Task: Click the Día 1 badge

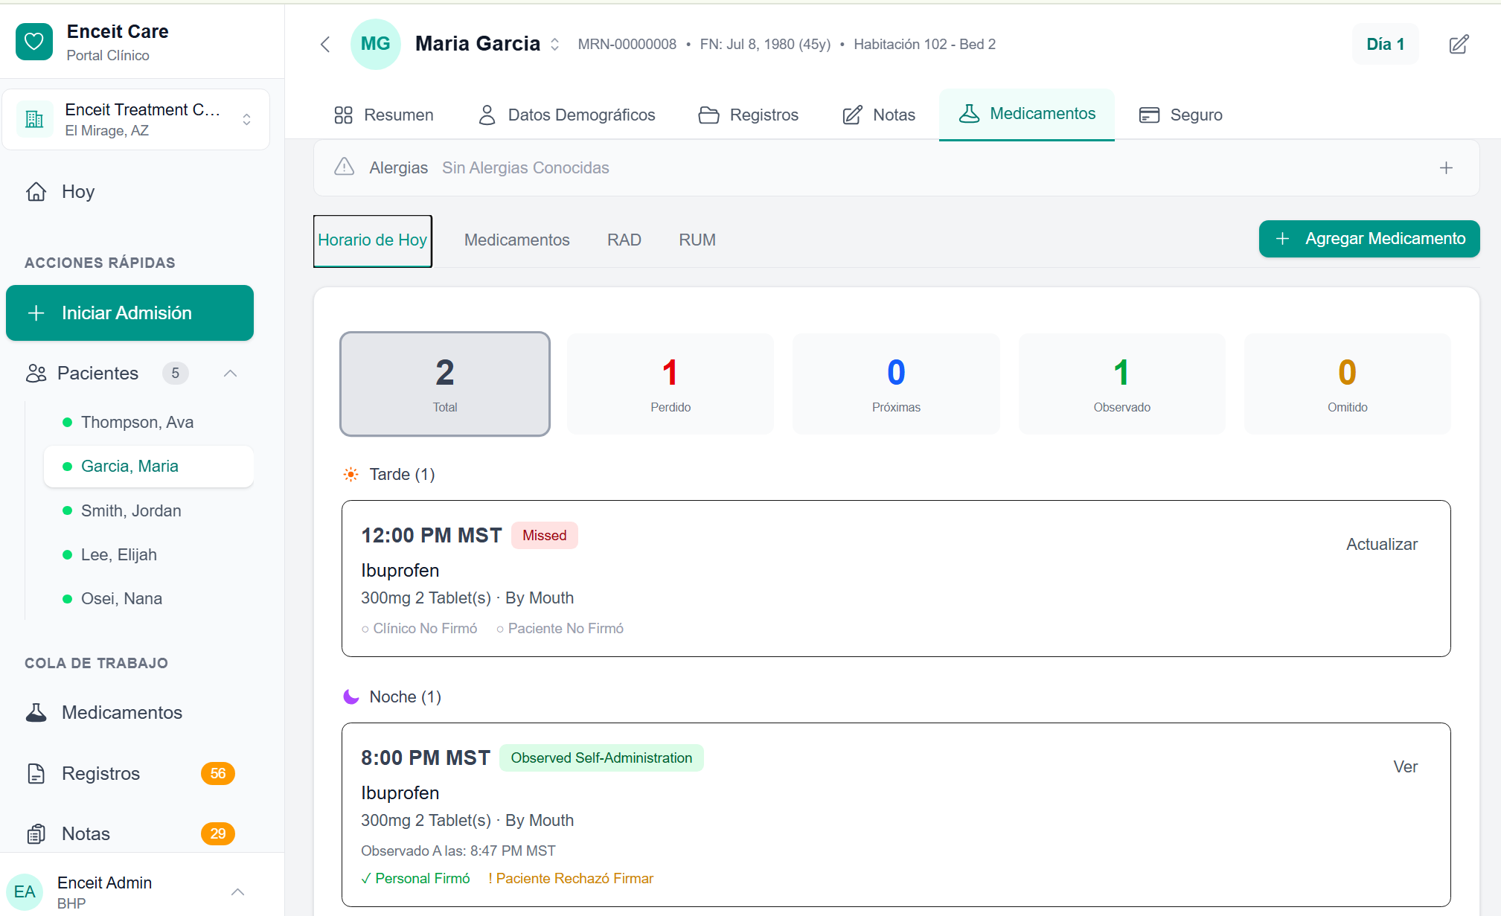Action: (x=1385, y=44)
